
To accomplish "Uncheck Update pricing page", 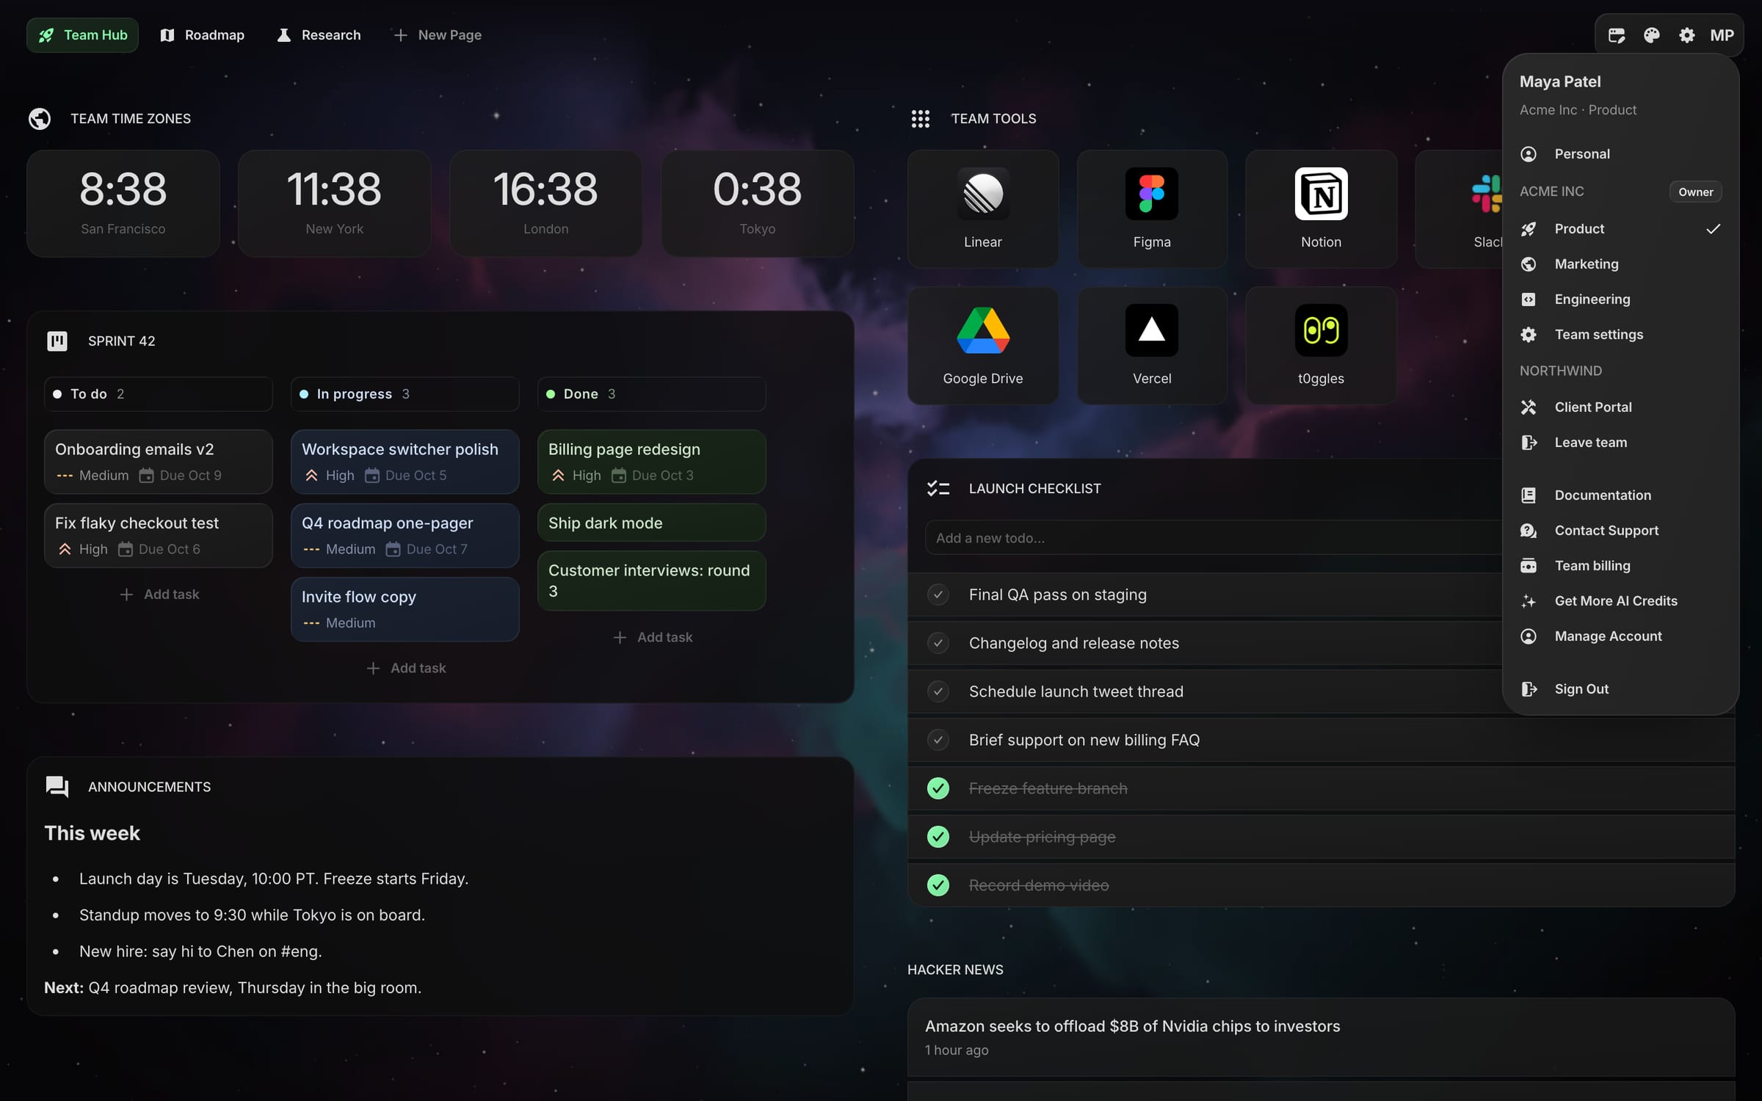I will (938, 837).
